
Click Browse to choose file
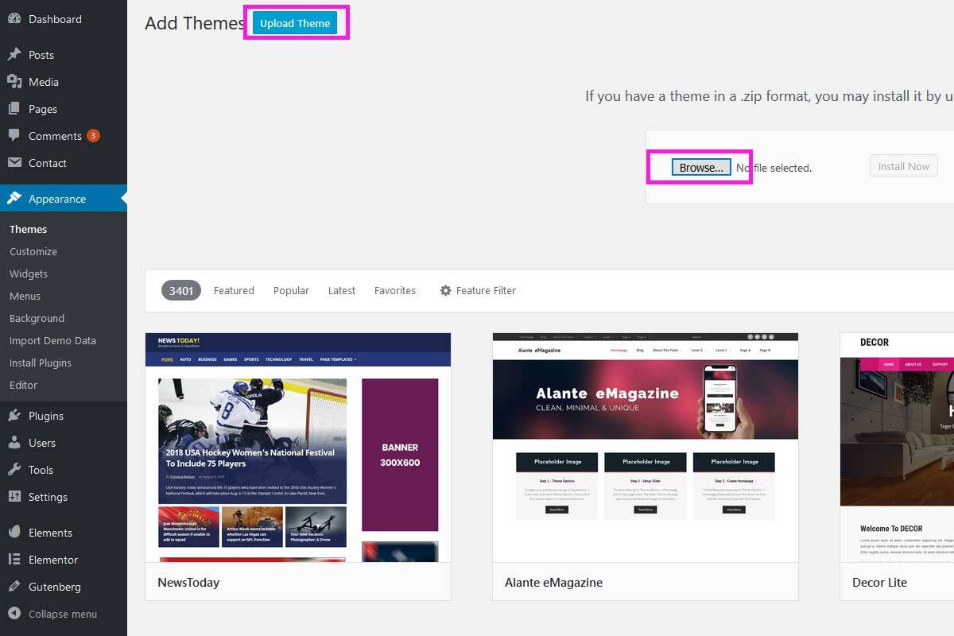(x=701, y=168)
